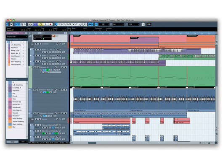
Task: Click 'RoboBreak' in the Arranger Events list
Action: point(16,107)
